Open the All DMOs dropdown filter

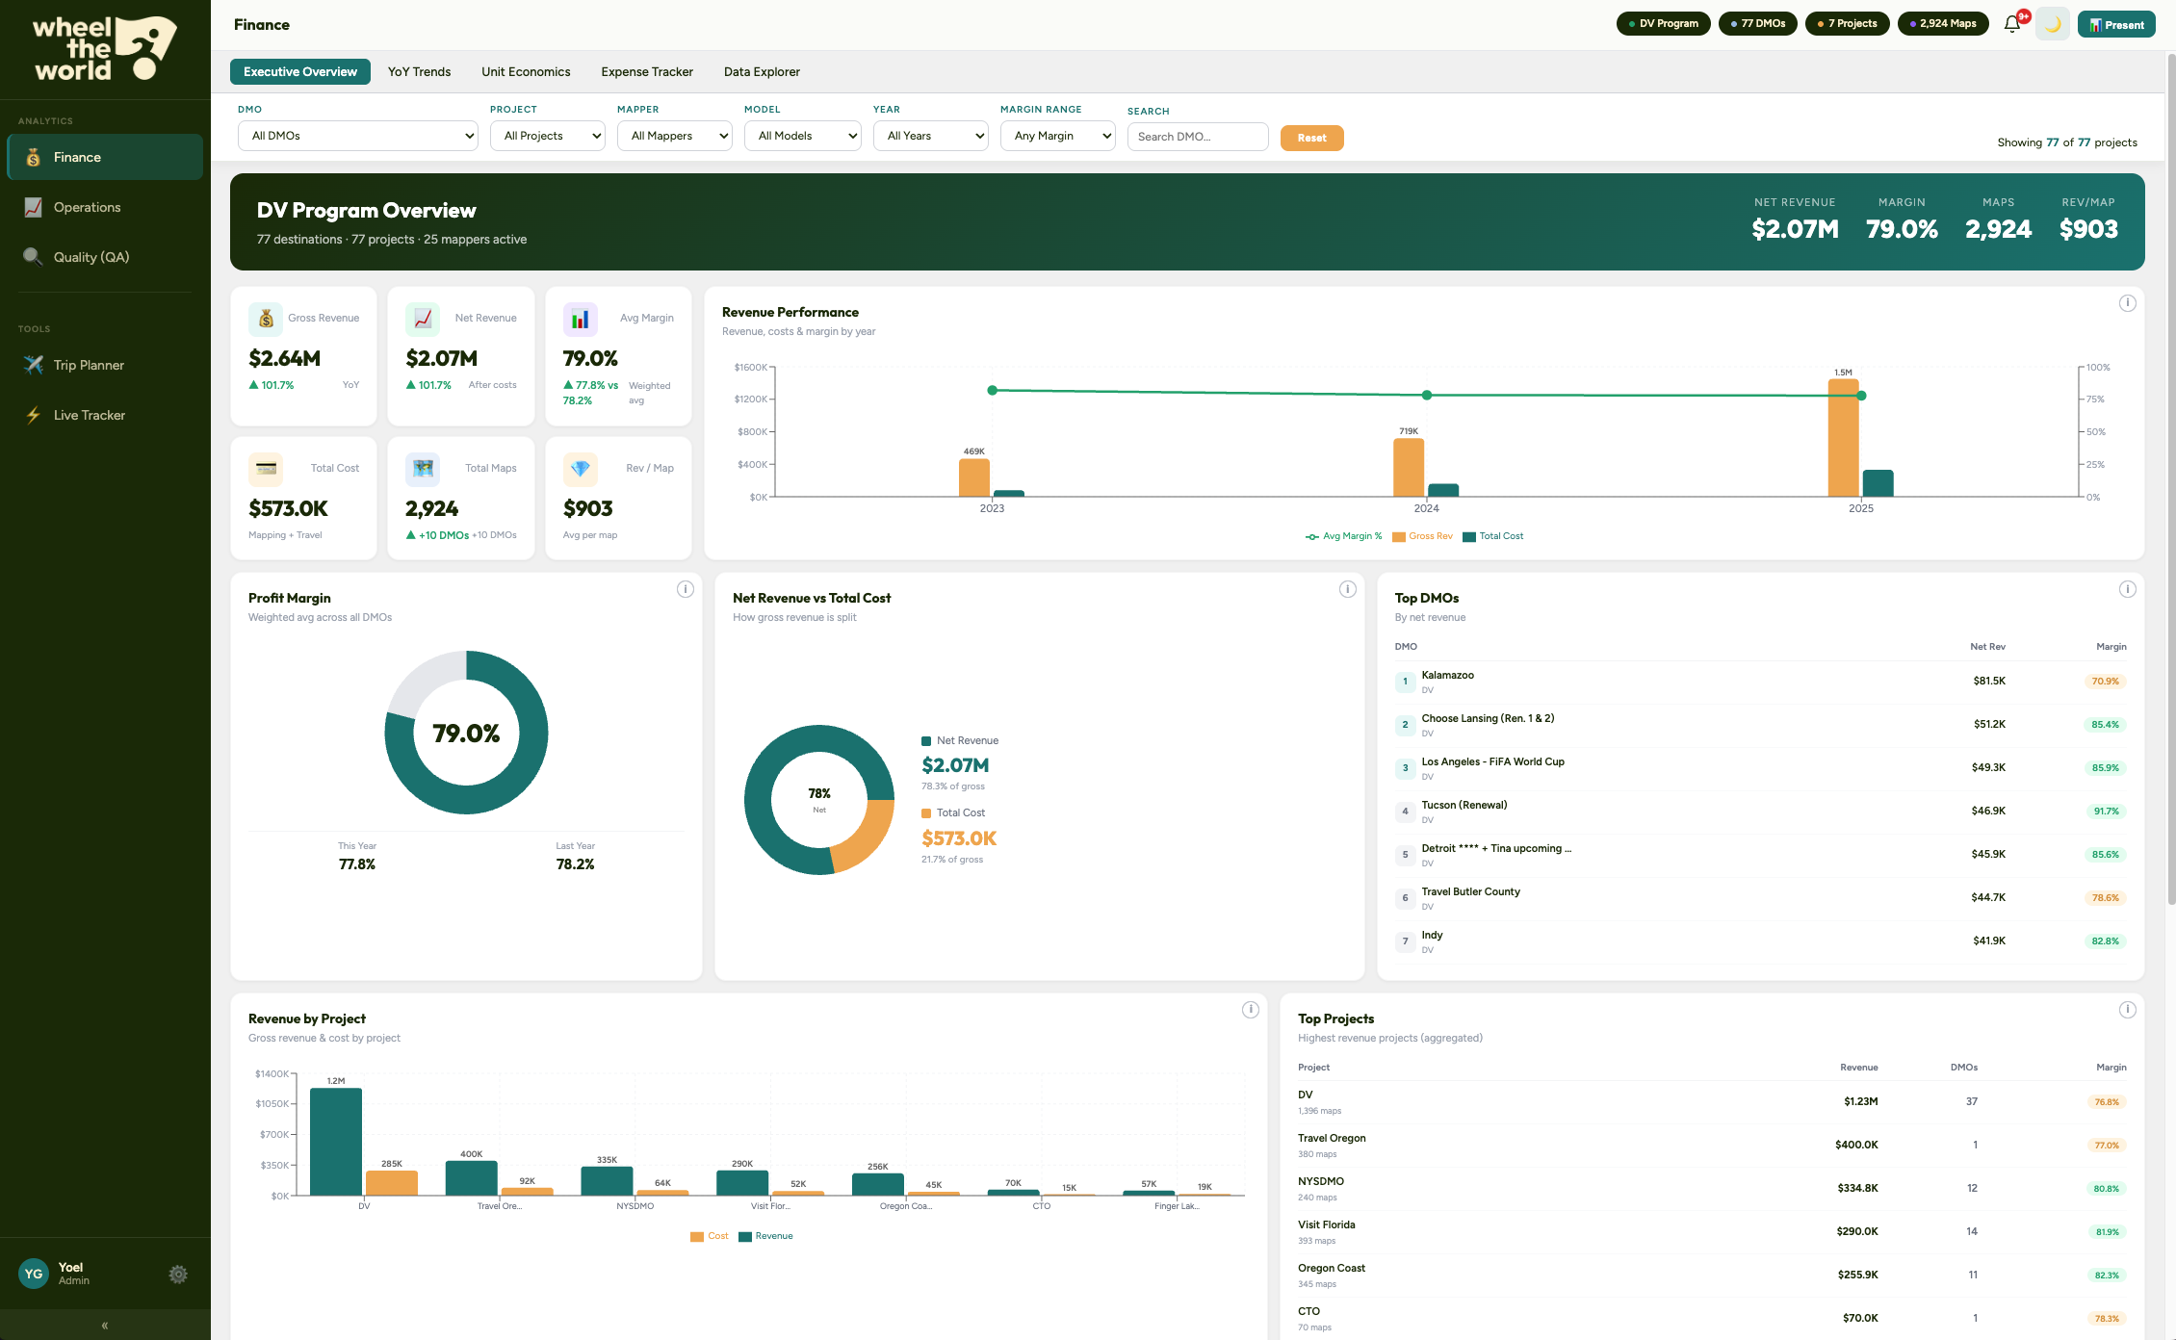pos(357,136)
